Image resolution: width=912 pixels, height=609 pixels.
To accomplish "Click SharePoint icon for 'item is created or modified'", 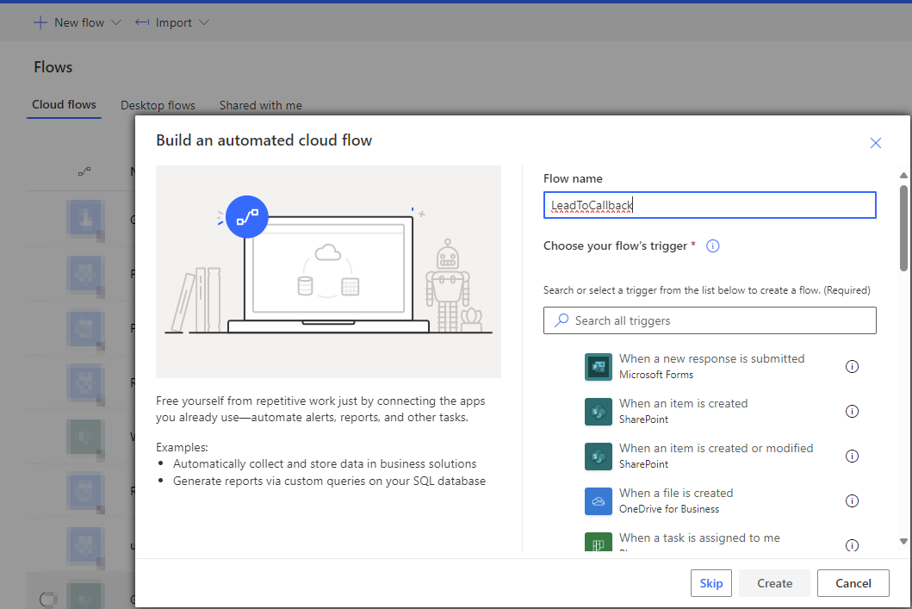I will point(598,457).
